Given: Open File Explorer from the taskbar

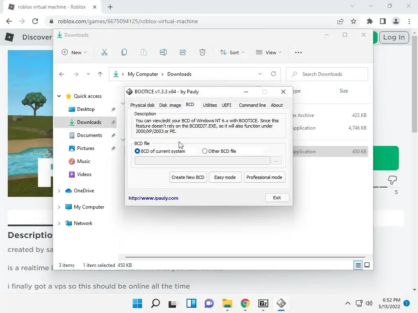Looking at the screenshot, I should 227,303.
